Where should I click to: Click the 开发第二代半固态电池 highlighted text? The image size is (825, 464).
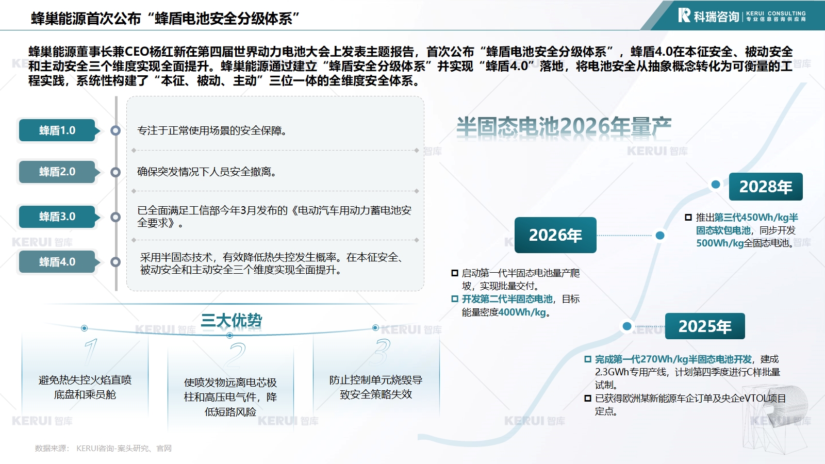tap(506, 299)
